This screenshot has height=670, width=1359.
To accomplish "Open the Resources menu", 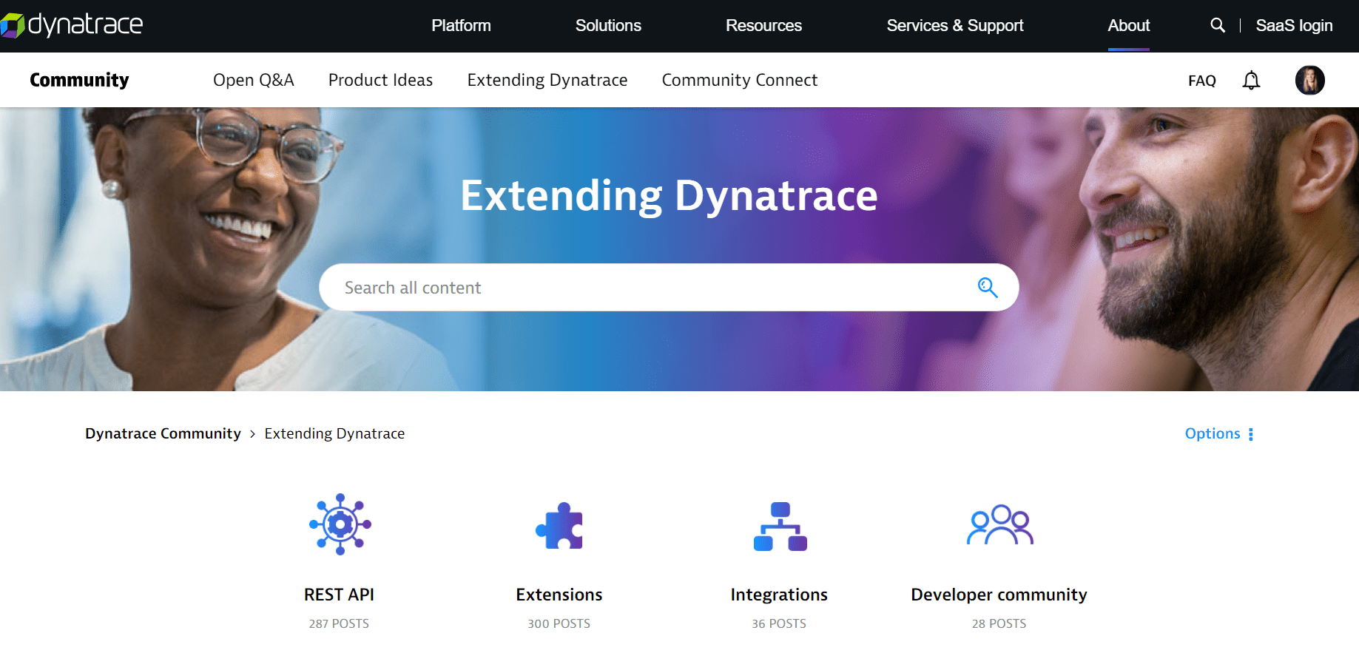I will coord(763,25).
